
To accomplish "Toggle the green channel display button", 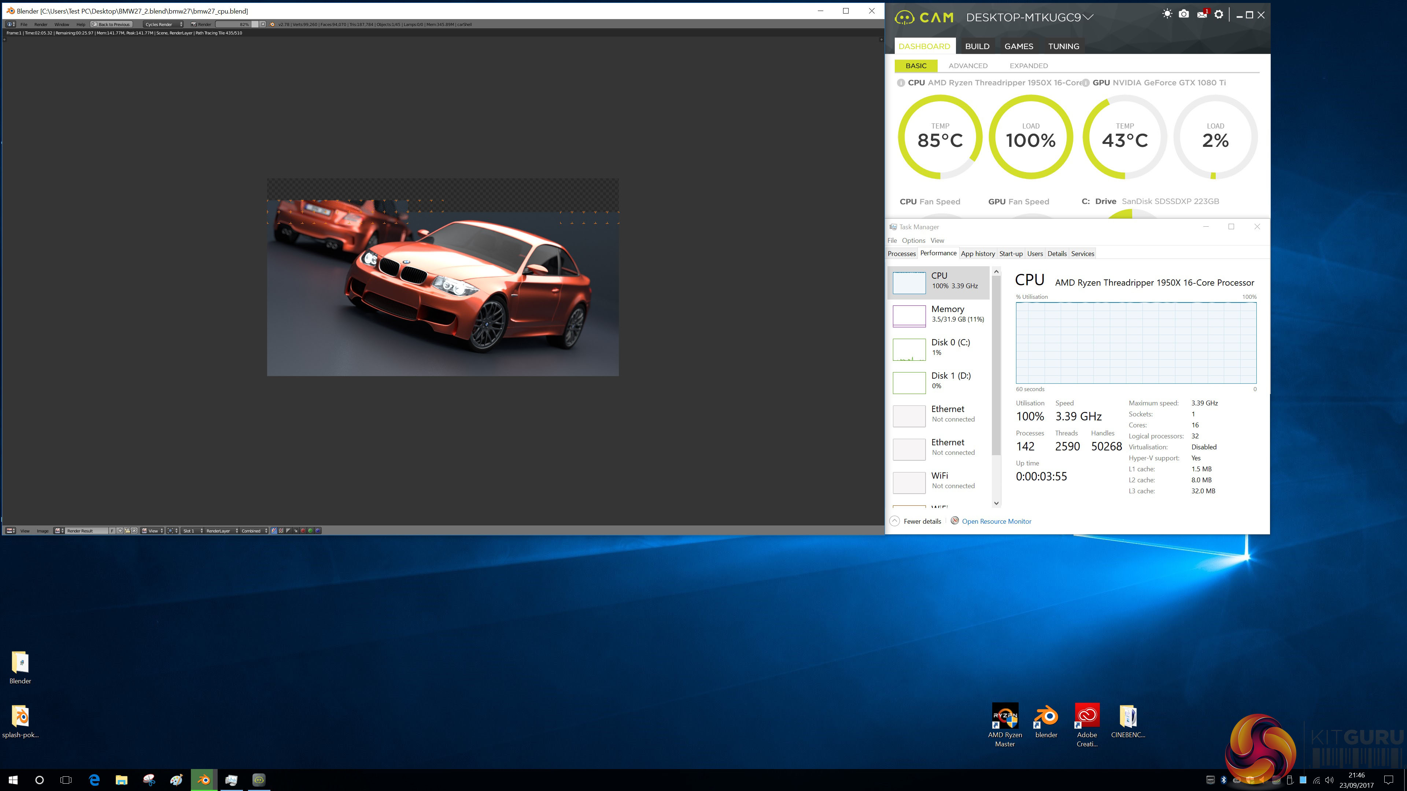I will pos(310,531).
